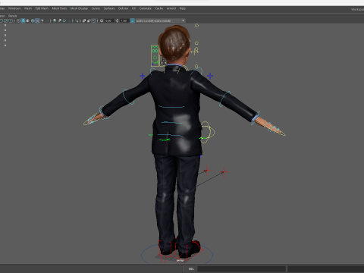Image resolution: width=364 pixels, height=273 pixels.
Task: Toggle motion blur icon
Action: (60, 20)
